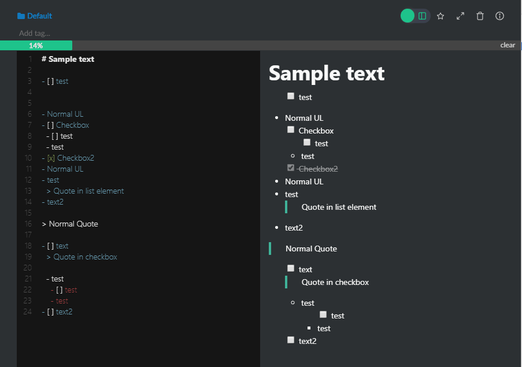Clear the task progress bar
Viewport: 522px width, 367px height.
[x=508, y=45]
